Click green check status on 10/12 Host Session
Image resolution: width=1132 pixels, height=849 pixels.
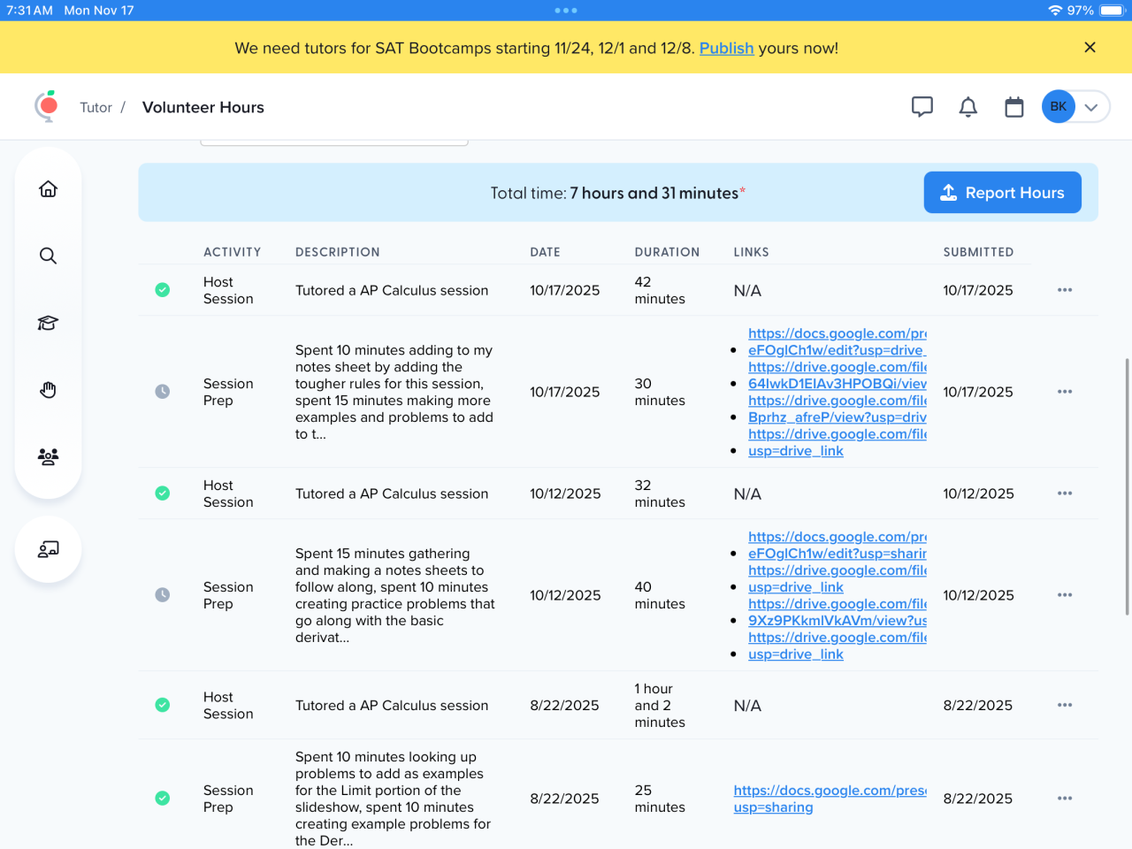(163, 493)
